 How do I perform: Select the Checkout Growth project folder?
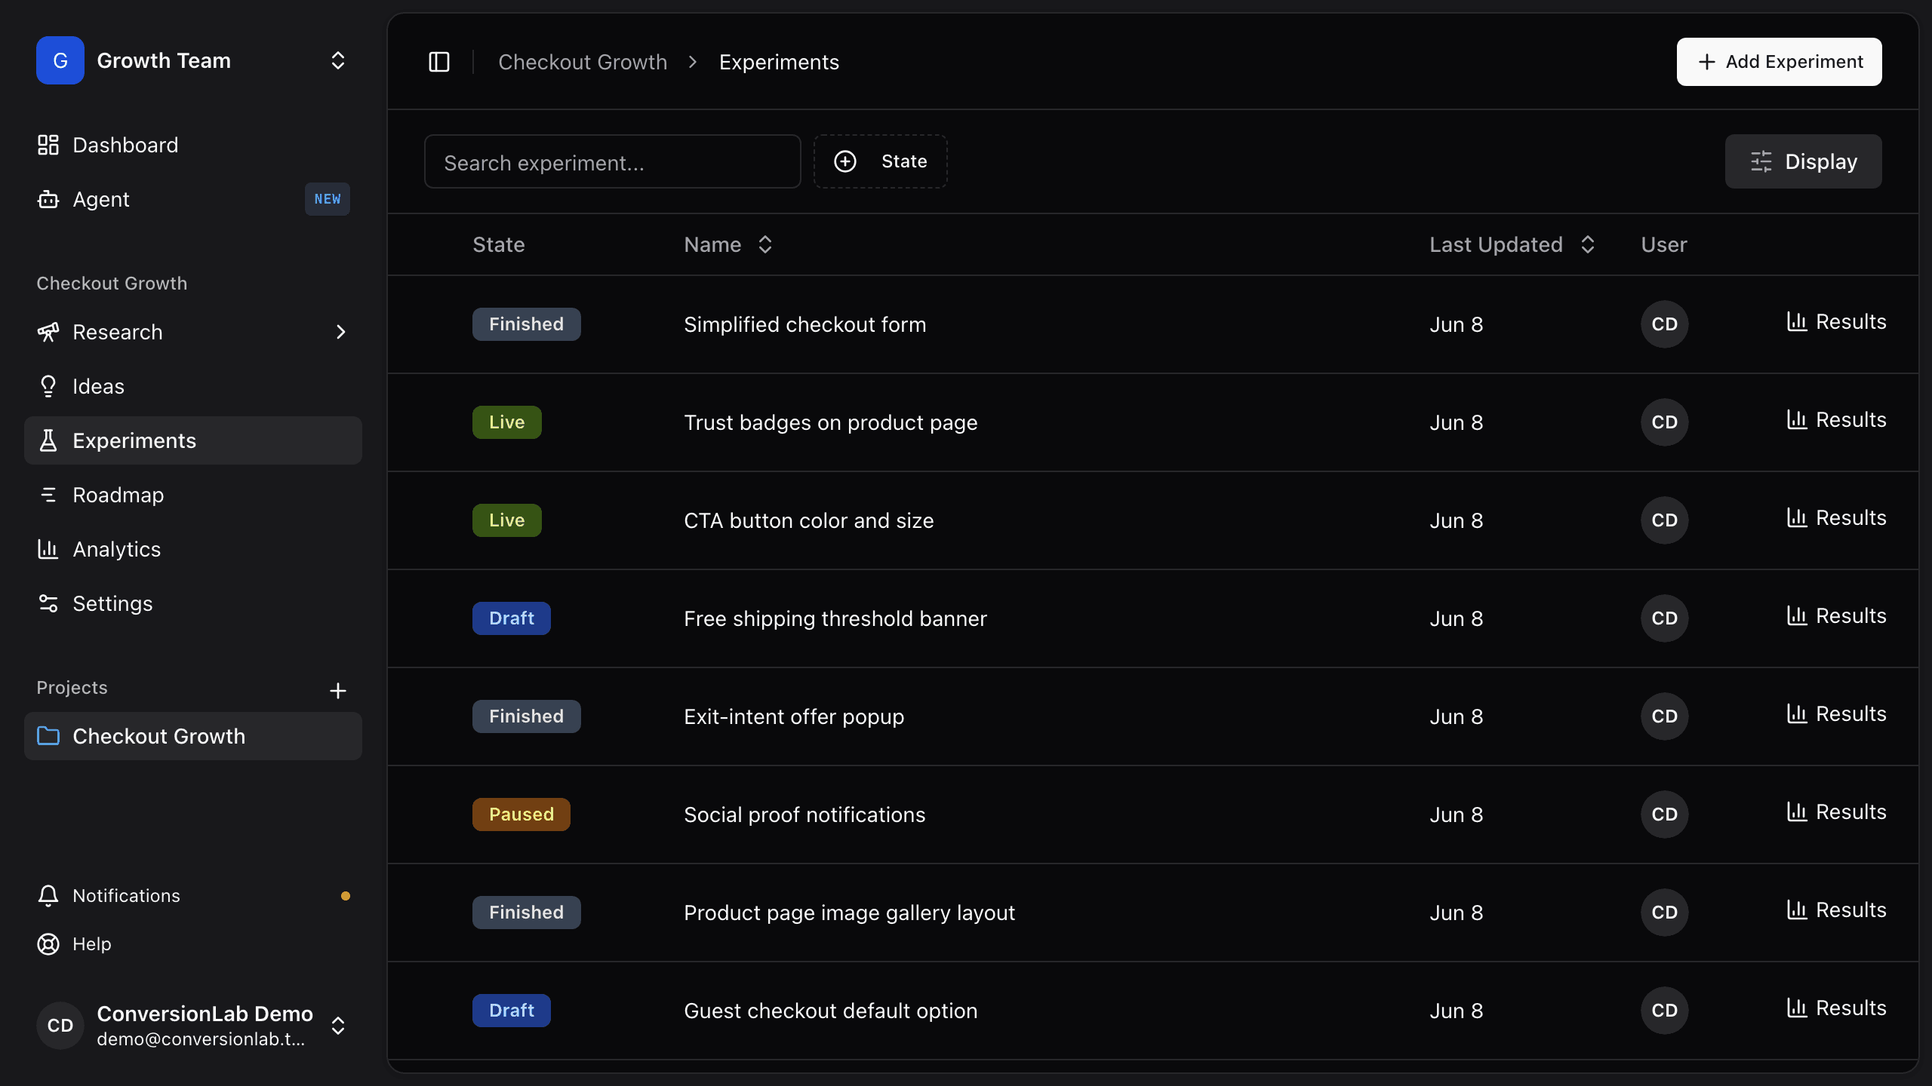click(x=193, y=736)
